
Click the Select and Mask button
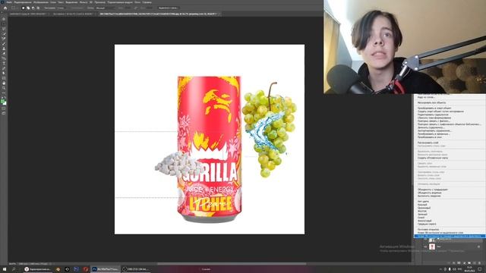point(169,8)
